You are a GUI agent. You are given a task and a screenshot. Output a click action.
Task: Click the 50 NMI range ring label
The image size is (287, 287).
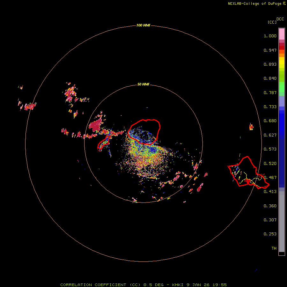click(x=143, y=84)
